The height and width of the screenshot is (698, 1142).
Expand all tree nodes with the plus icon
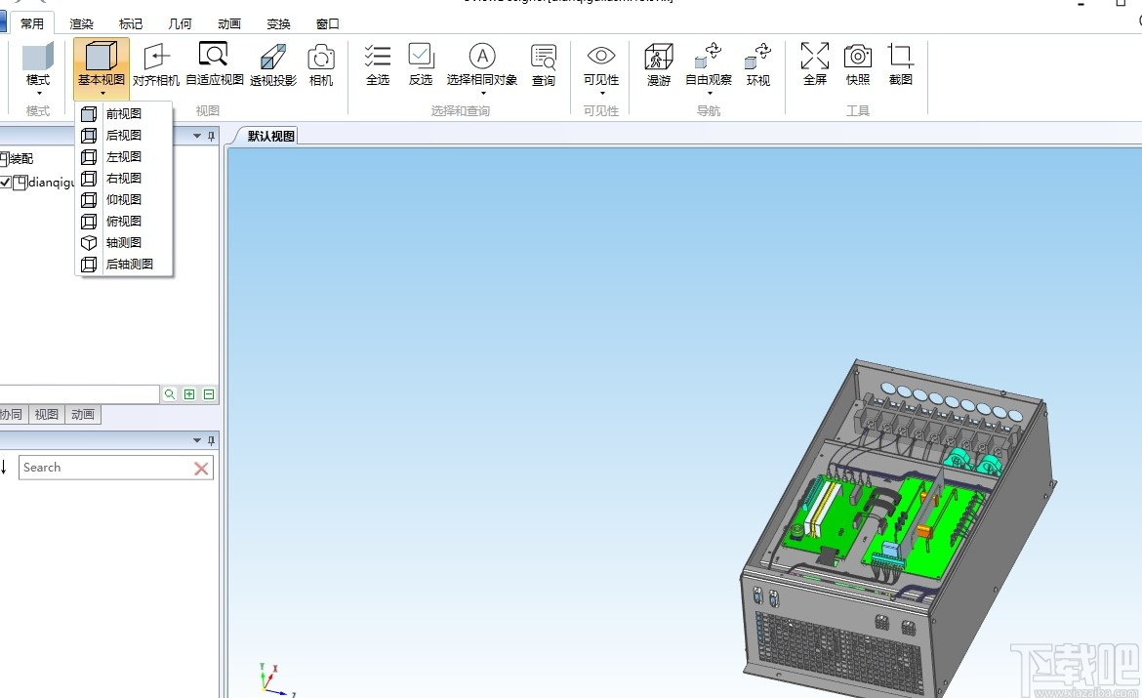tap(191, 393)
